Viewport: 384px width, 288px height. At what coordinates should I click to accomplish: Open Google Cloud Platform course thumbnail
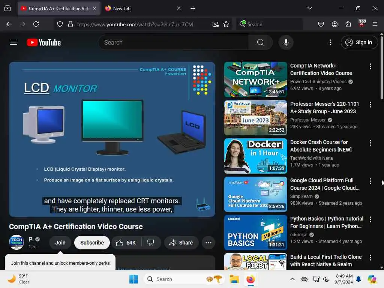(x=255, y=194)
